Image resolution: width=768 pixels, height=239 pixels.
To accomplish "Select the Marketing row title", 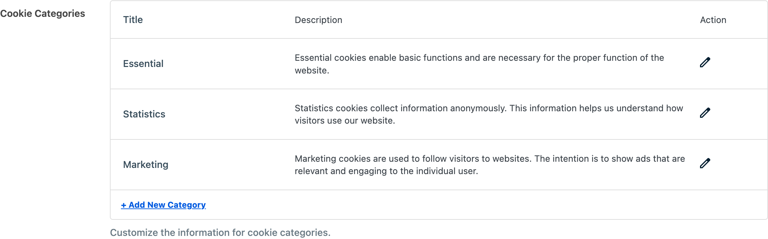I will (146, 164).
